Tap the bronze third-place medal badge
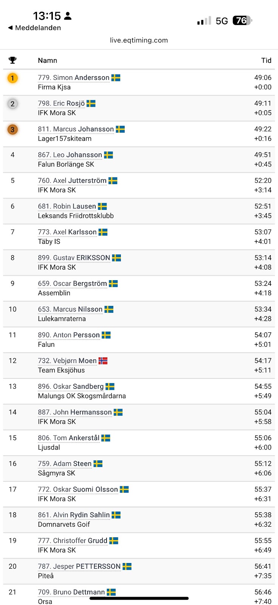This screenshot has width=278, height=605. point(12,129)
